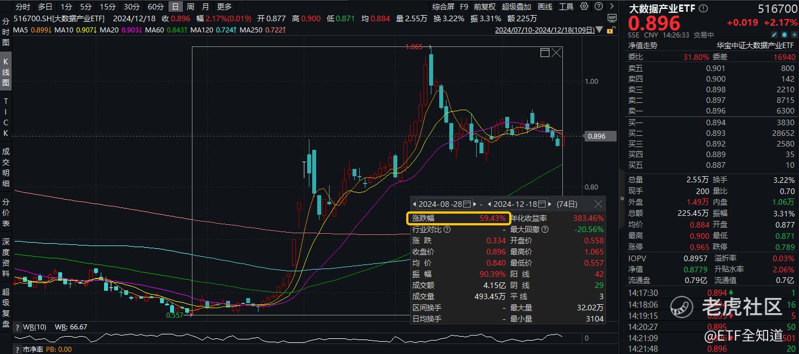Click help icon beside 最大回撤

pos(544,229)
